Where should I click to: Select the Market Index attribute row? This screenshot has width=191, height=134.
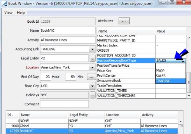point(142,45)
